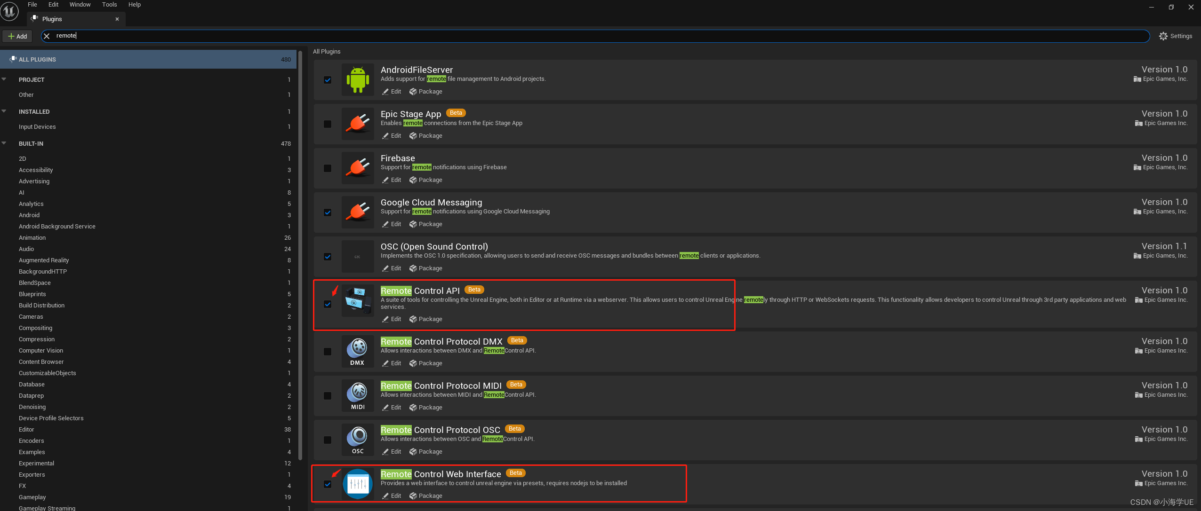The height and width of the screenshot is (511, 1201).
Task: Open the Help menu
Action: pos(135,5)
